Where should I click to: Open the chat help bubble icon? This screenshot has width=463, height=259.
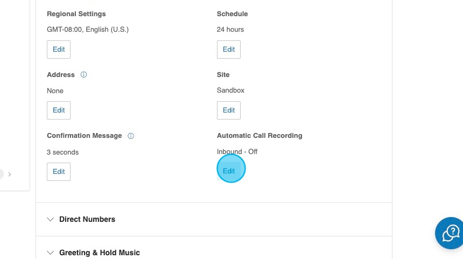click(450, 234)
